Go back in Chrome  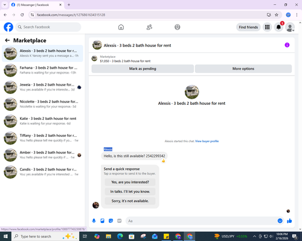5,15
